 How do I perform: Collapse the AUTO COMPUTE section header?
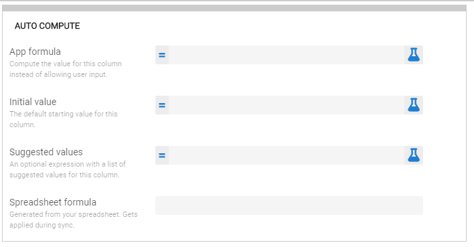point(48,26)
